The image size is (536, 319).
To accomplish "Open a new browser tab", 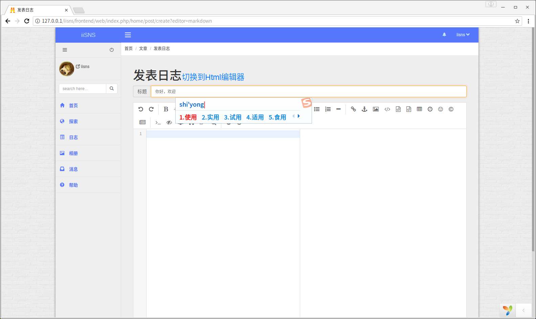I will pos(79,10).
